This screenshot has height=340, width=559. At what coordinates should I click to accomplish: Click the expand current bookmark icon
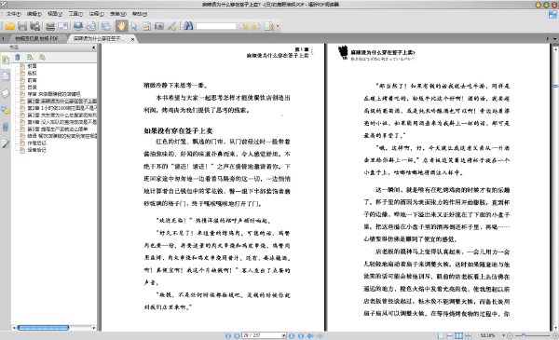pos(30,57)
